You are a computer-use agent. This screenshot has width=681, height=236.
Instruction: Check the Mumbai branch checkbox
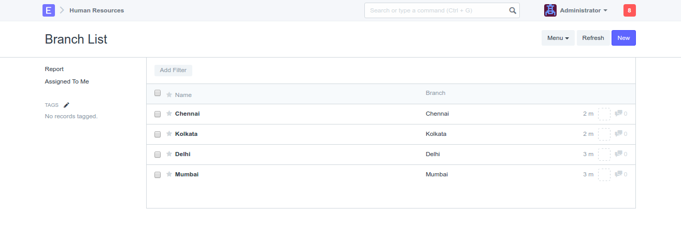(x=158, y=175)
